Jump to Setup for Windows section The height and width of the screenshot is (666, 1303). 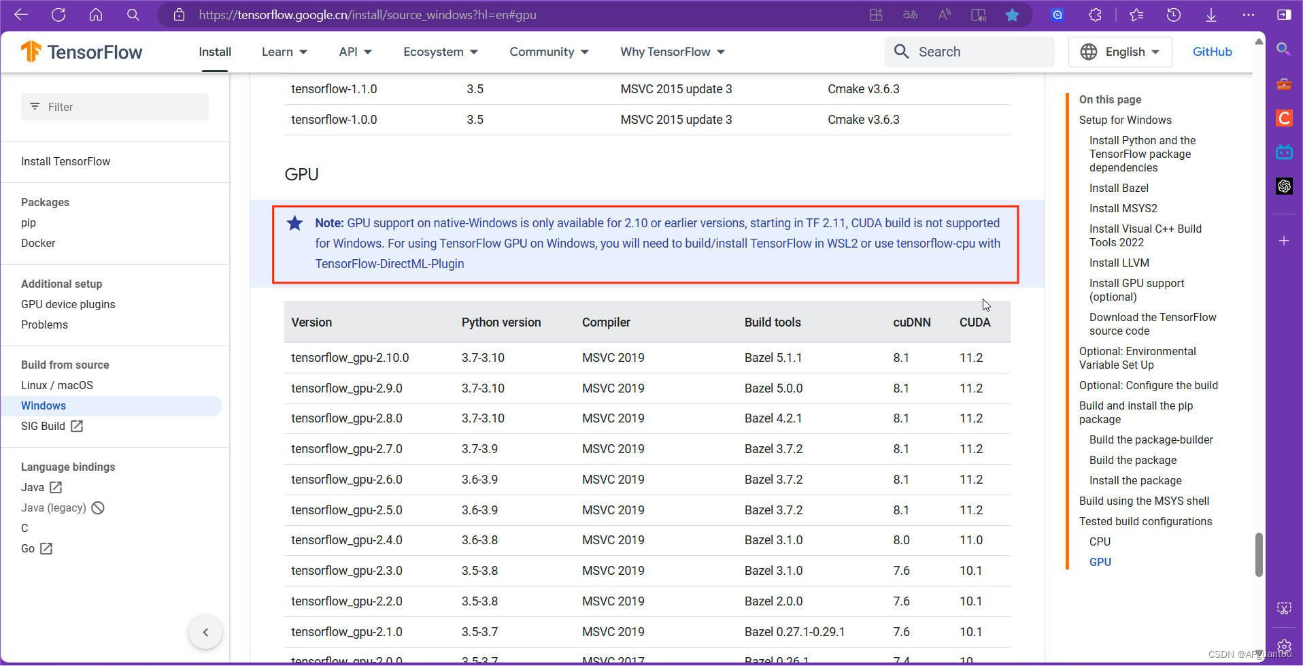(x=1125, y=120)
